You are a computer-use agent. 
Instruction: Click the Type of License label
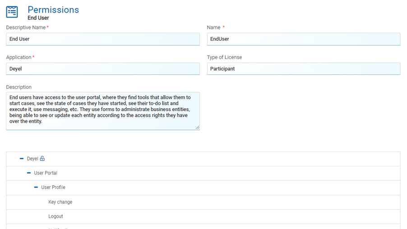pyautogui.click(x=225, y=57)
